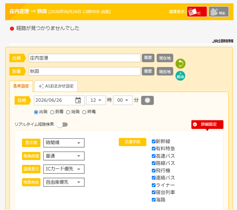Select 終電 radio button
This screenshot has width=237, height=210.
[x=84, y=112]
